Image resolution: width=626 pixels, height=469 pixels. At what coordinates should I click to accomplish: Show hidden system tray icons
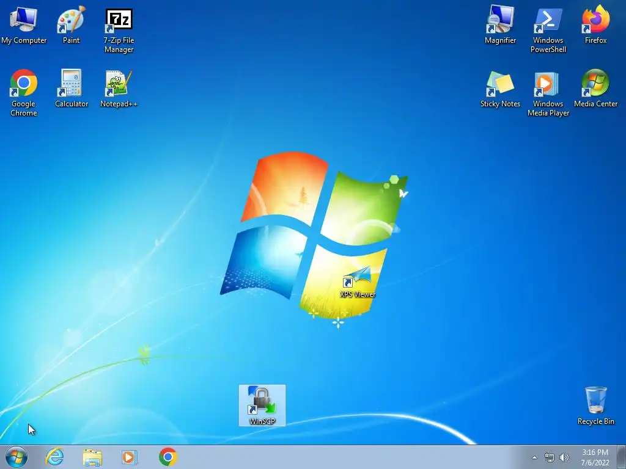coord(534,457)
